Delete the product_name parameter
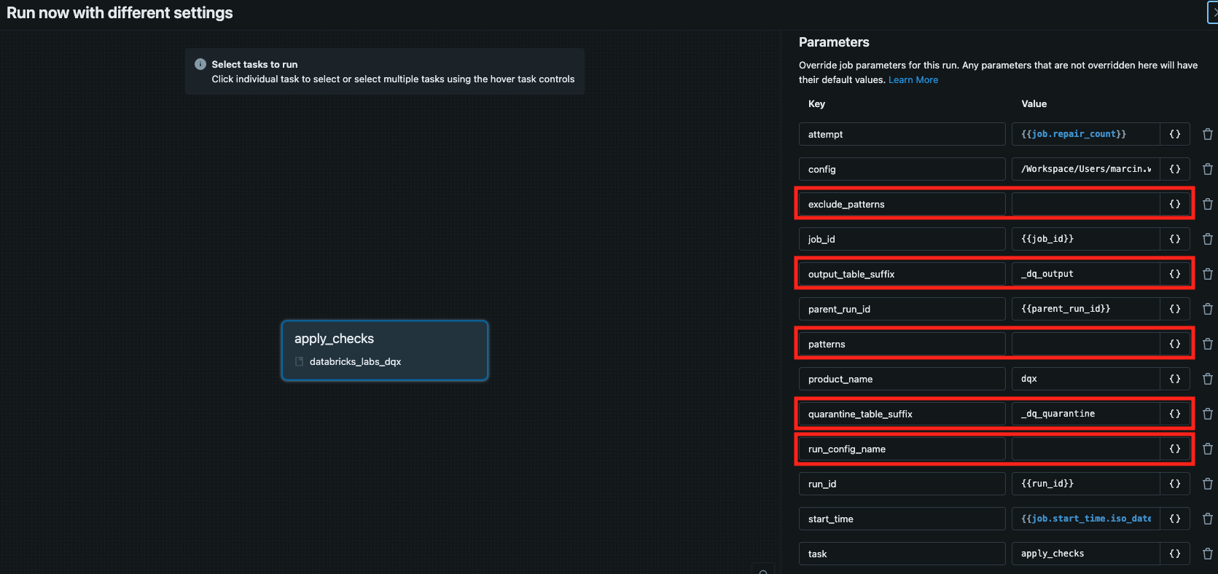 [1207, 379]
